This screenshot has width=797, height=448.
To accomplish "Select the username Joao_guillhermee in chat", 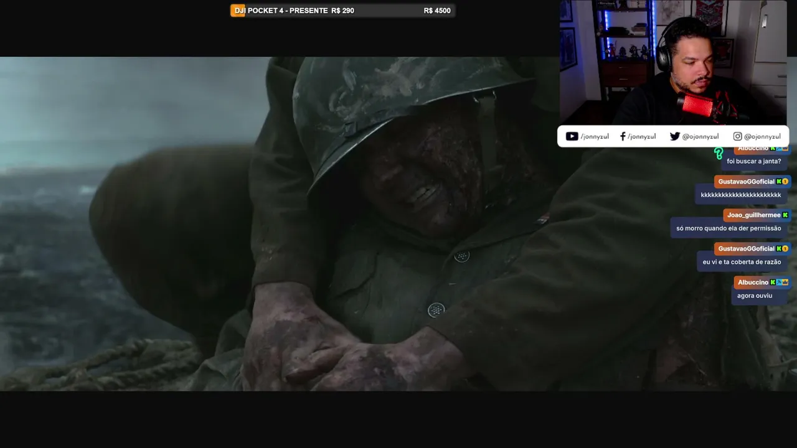I will (753, 215).
